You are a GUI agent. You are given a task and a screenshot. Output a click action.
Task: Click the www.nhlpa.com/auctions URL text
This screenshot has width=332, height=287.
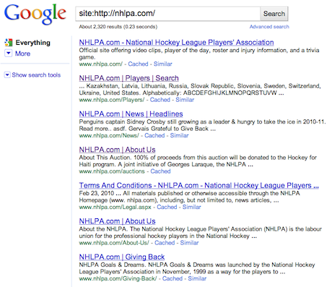pyautogui.click(x=112, y=171)
